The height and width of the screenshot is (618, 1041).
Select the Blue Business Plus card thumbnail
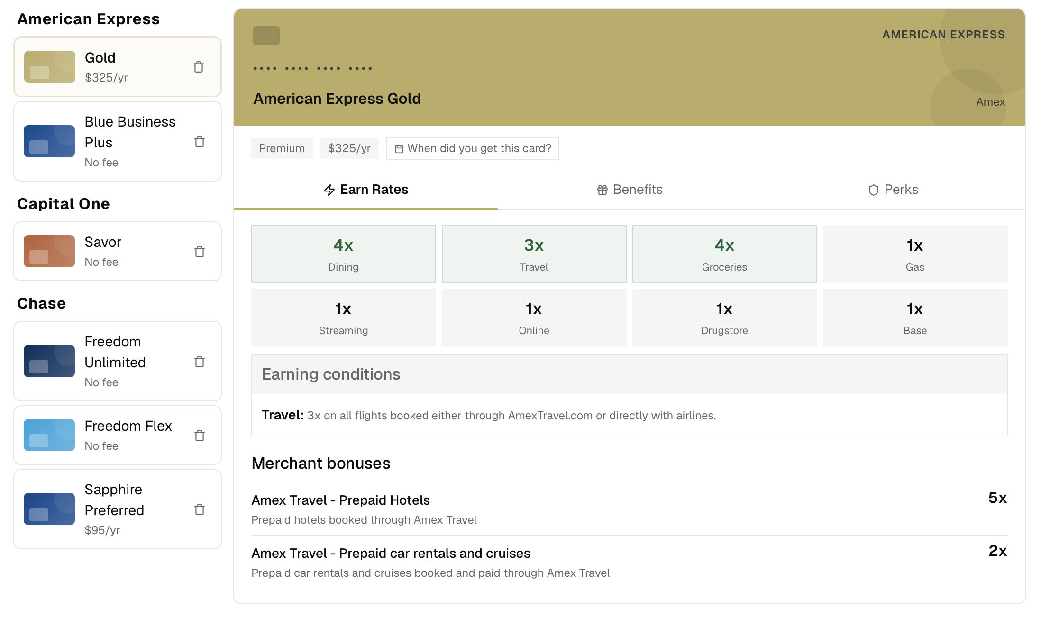click(49, 141)
